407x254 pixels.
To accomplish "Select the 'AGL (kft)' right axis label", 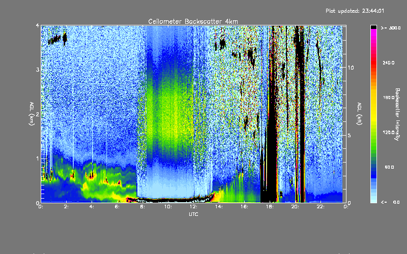I will tap(359, 114).
